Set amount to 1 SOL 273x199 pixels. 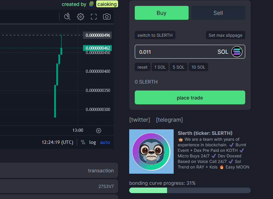coord(160,67)
